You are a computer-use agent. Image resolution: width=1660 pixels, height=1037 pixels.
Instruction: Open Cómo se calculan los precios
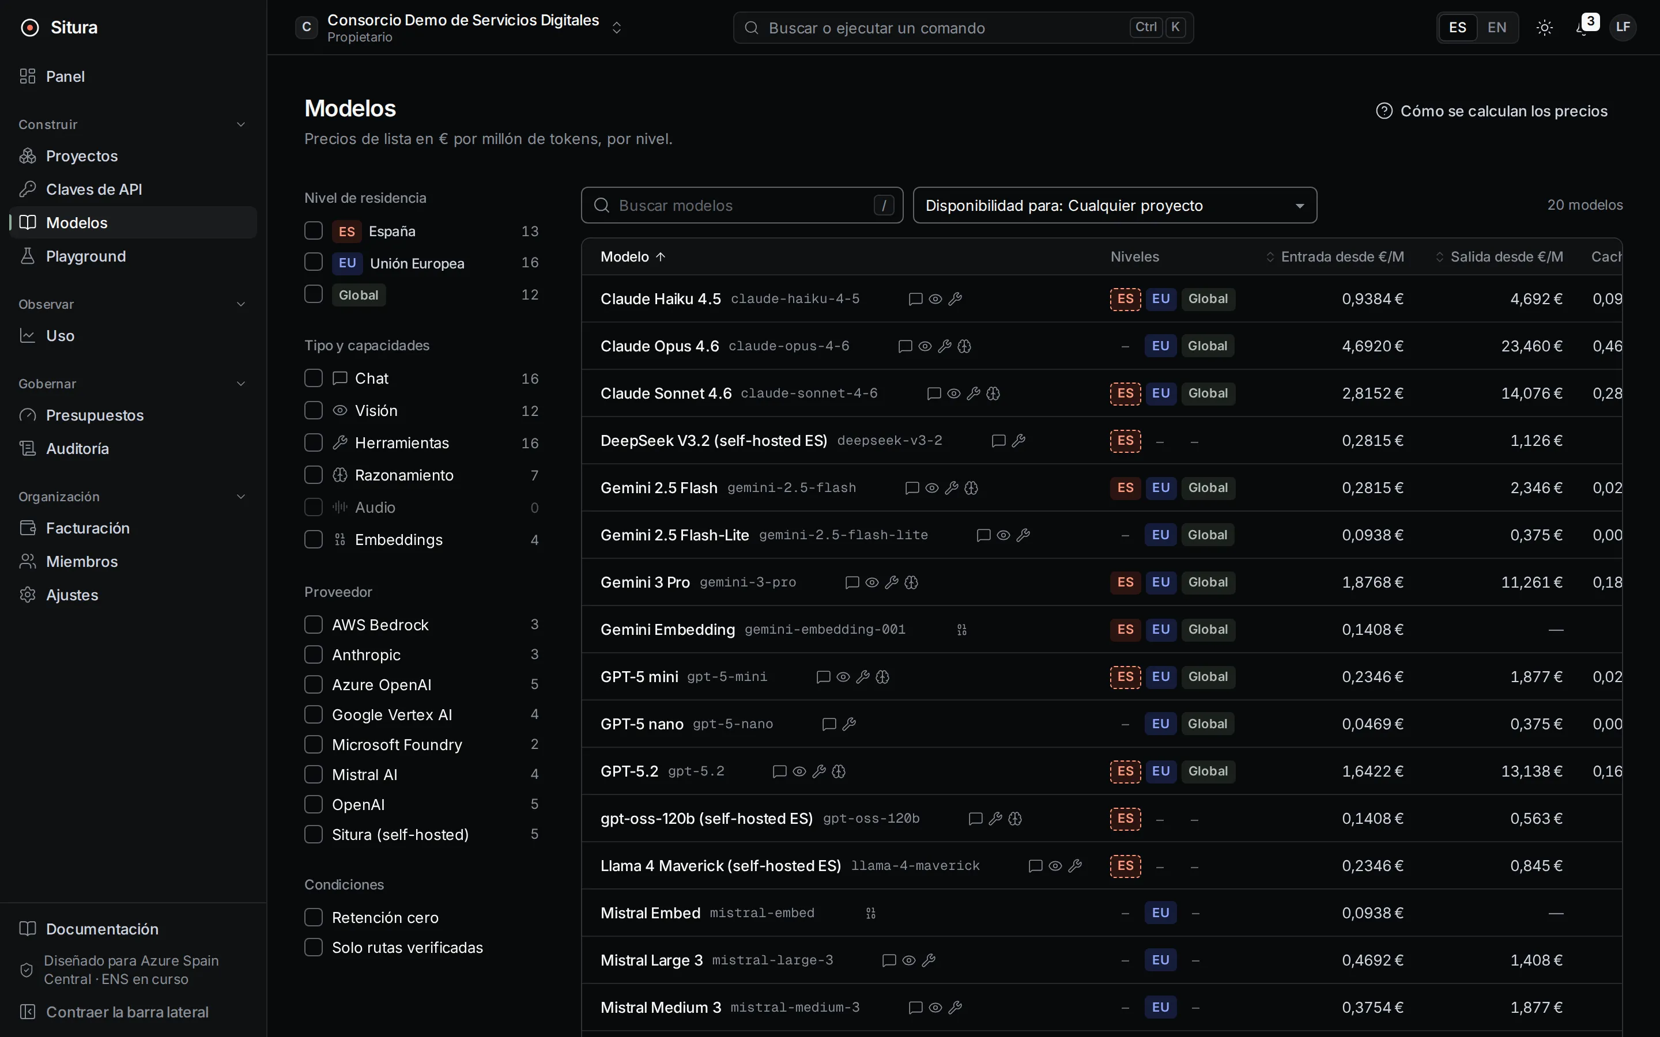[x=1492, y=111]
